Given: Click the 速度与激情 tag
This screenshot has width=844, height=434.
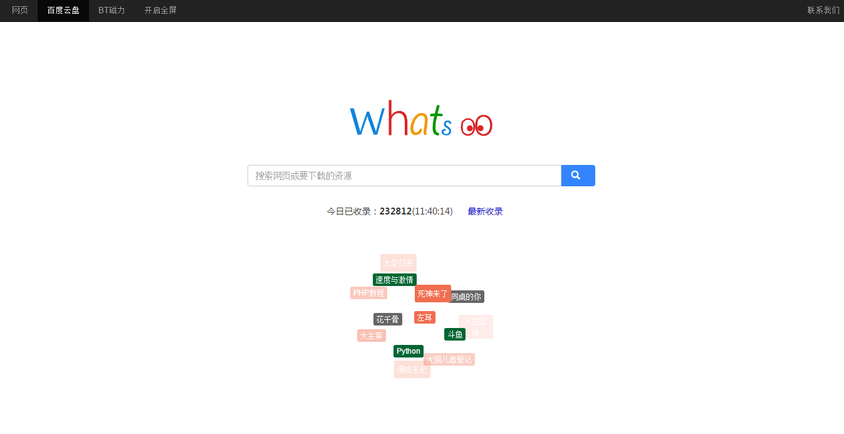Looking at the screenshot, I should pyautogui.click(x=394, y=280).
